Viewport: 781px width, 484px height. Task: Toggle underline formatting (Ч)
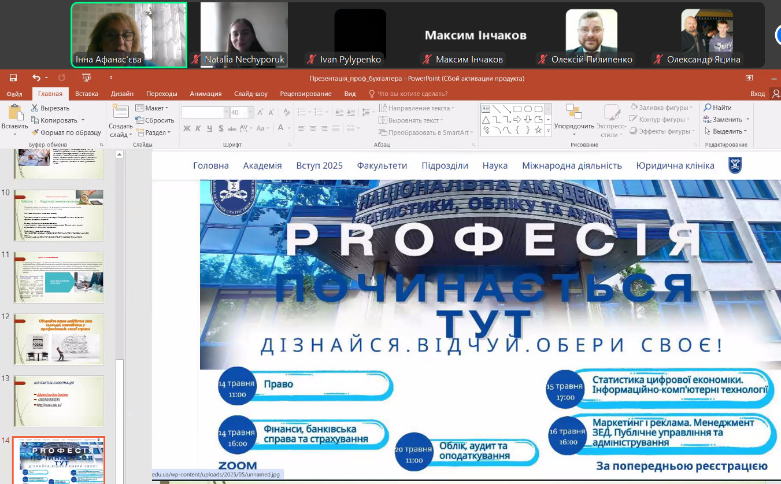coord(209,128)
